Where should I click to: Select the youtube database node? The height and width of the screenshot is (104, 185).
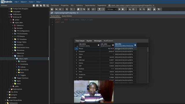tap(14, 98)
